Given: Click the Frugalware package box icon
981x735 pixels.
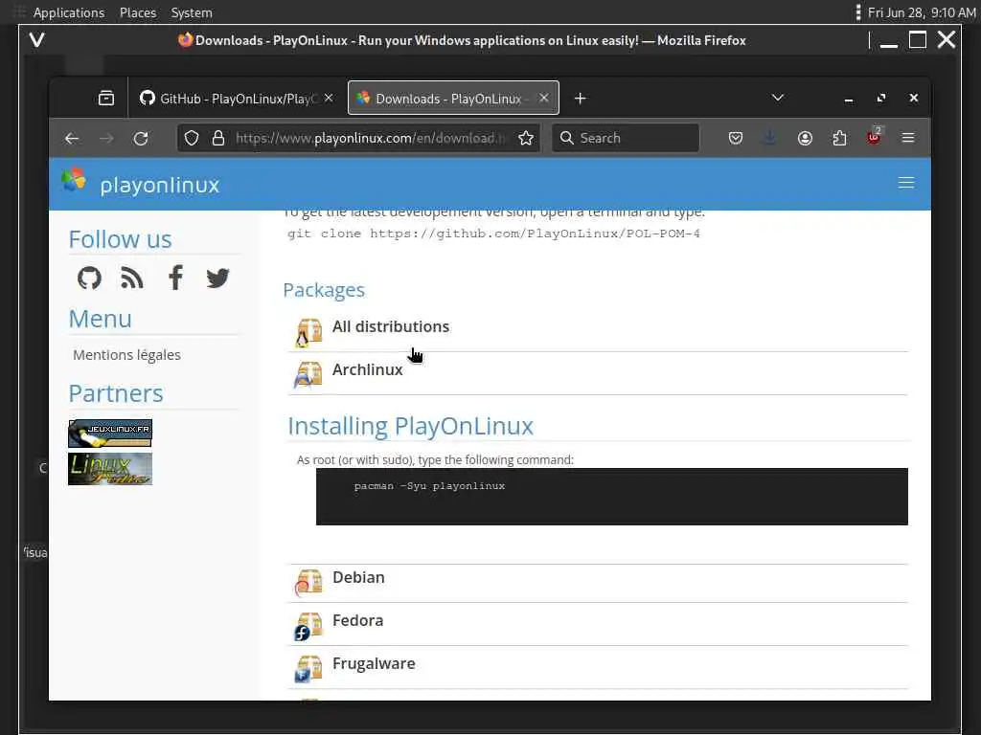Looking at the screenshot, I should (308, 669).
